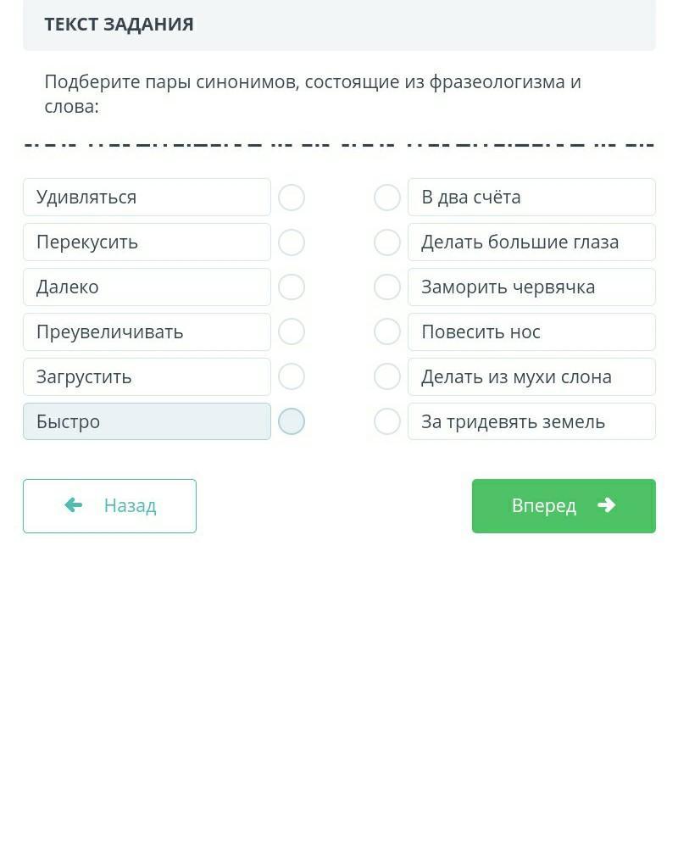Click the connector circle beside Далеко

292,287
